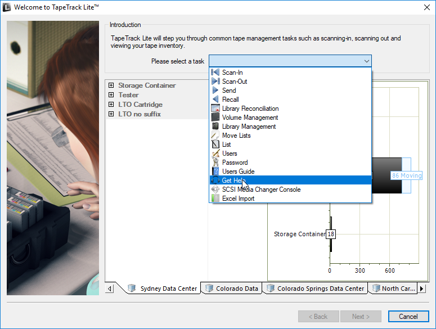This screenshot has width=436, height=329.
Task: Click the Get Help headset icon
Action: [x=215, y=181]
